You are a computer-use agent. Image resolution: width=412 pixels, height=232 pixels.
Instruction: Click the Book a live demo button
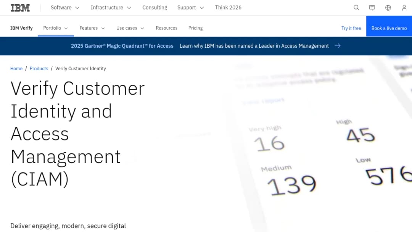389,26
